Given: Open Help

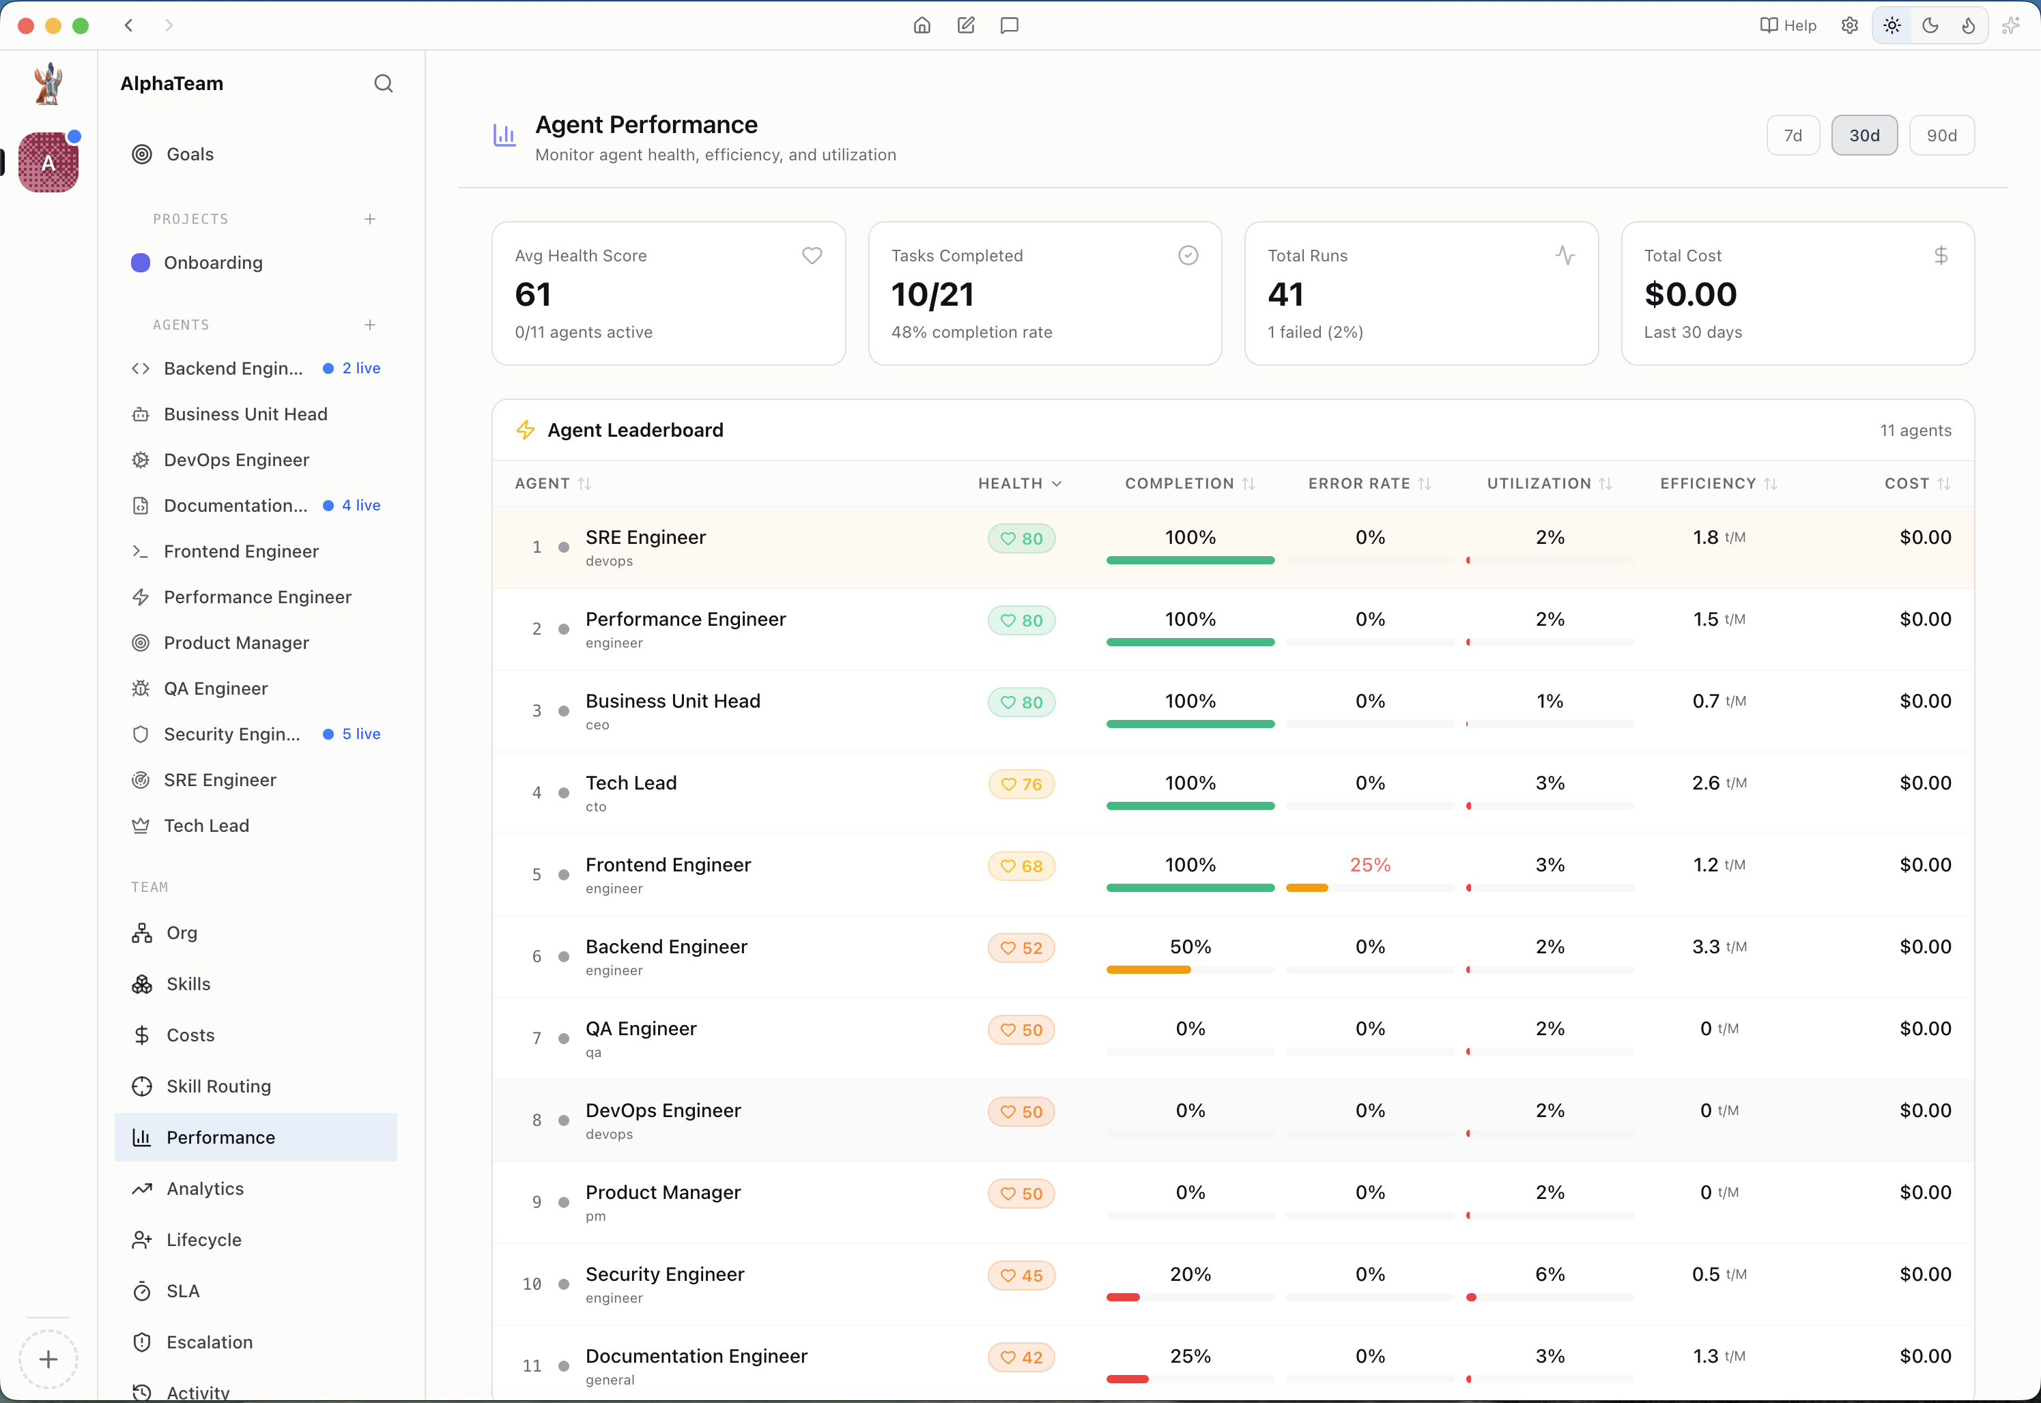Looking at the screenshot, I should coord(1788,25).
